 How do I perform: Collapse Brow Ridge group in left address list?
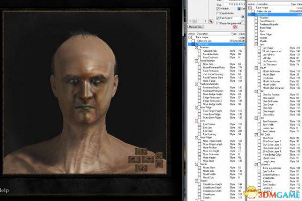pyautogui.click(x=196, y=108)
